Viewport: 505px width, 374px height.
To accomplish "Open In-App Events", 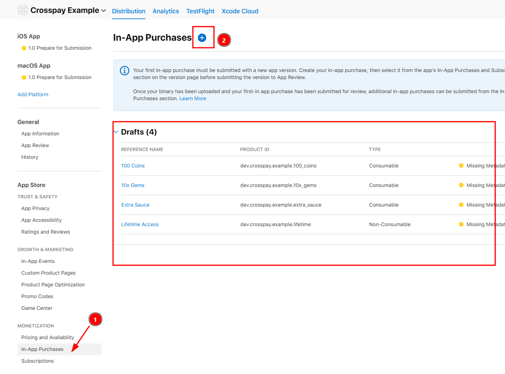I will point(38,261).
